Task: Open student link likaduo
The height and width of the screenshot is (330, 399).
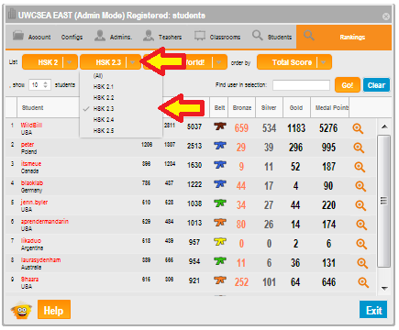Action: [31, 241]
